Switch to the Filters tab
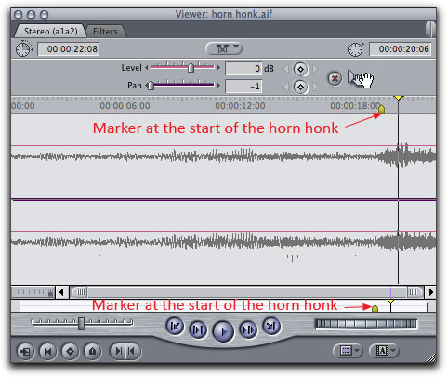Image resolution: width=447 pixels, height=377 pixels. (x=105, y=32)
